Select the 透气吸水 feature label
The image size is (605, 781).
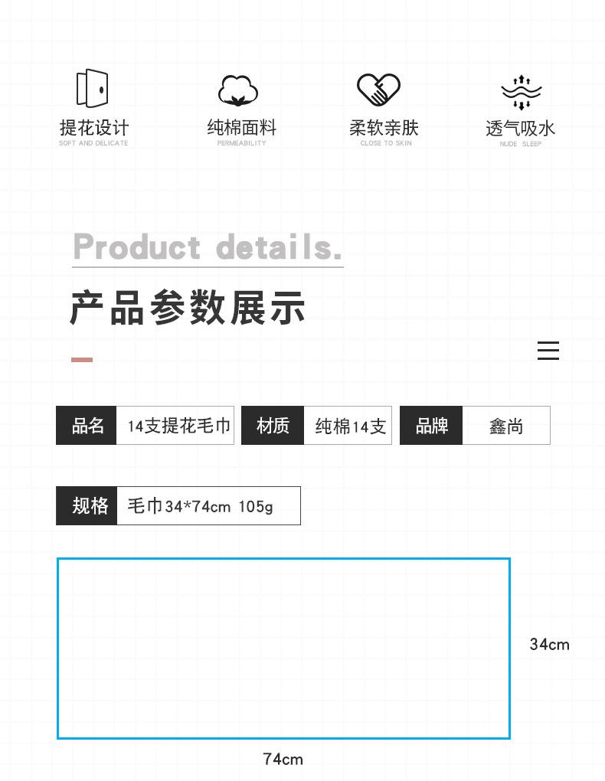click(x=520, y=129)
